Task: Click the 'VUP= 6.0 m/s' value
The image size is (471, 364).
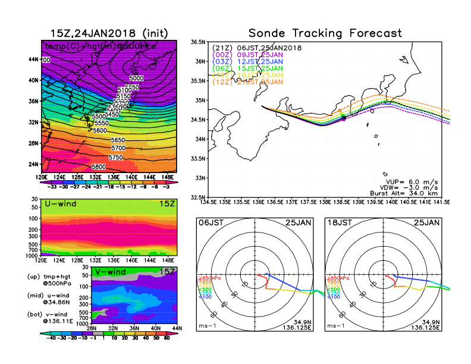Action: [x=412, y=182]
